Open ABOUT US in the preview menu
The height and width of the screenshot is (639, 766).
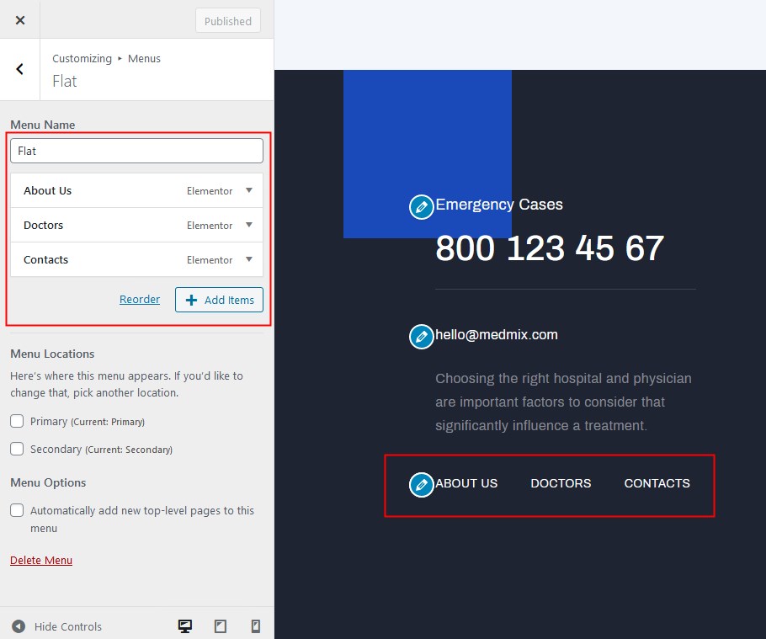coord(466,483)
